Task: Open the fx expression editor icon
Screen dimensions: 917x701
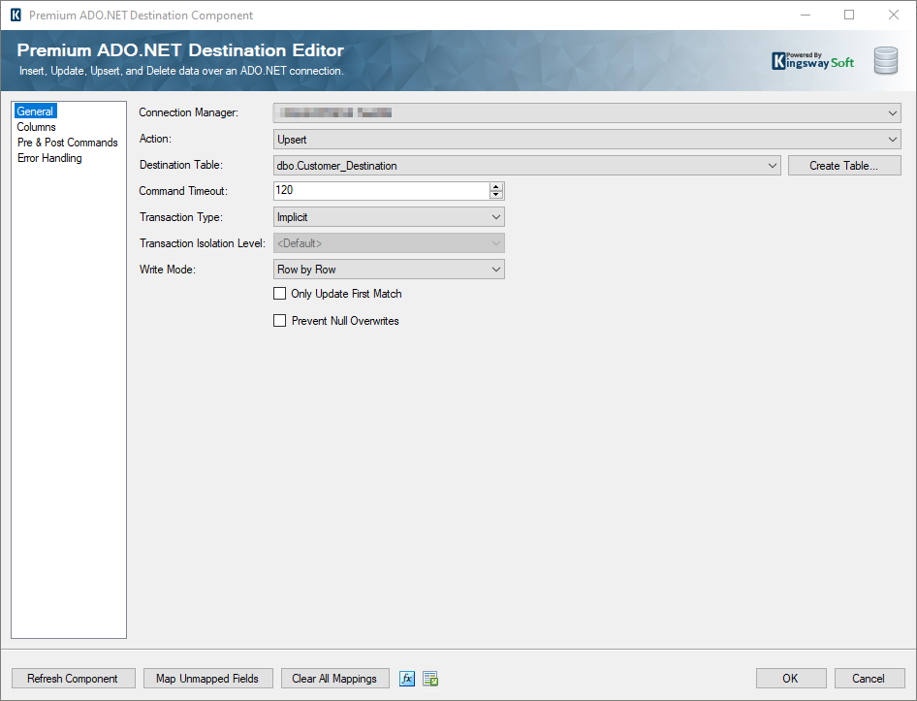Action: pos(407,679)
